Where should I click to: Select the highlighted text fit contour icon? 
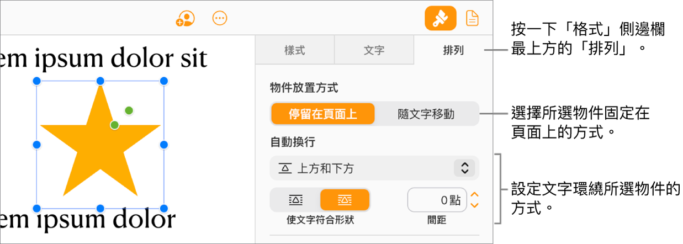click(x=345, y=200)
